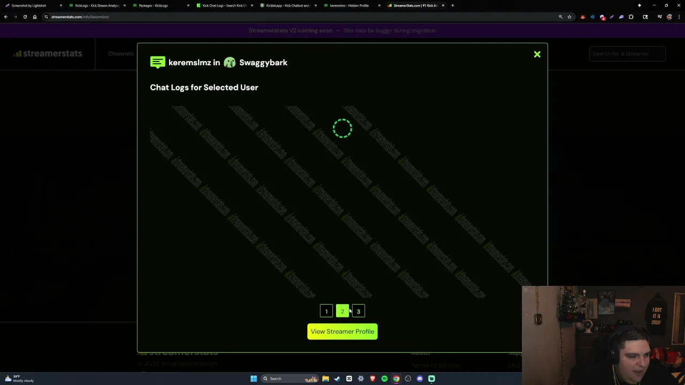This screenshot has width=685, height=385.
Task: Click the keremslmz in heading text
Action: pyautogui.click(x=194, y=63)
